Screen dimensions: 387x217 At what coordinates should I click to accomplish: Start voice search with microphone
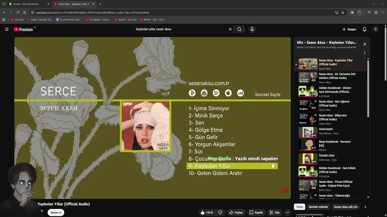252,29
